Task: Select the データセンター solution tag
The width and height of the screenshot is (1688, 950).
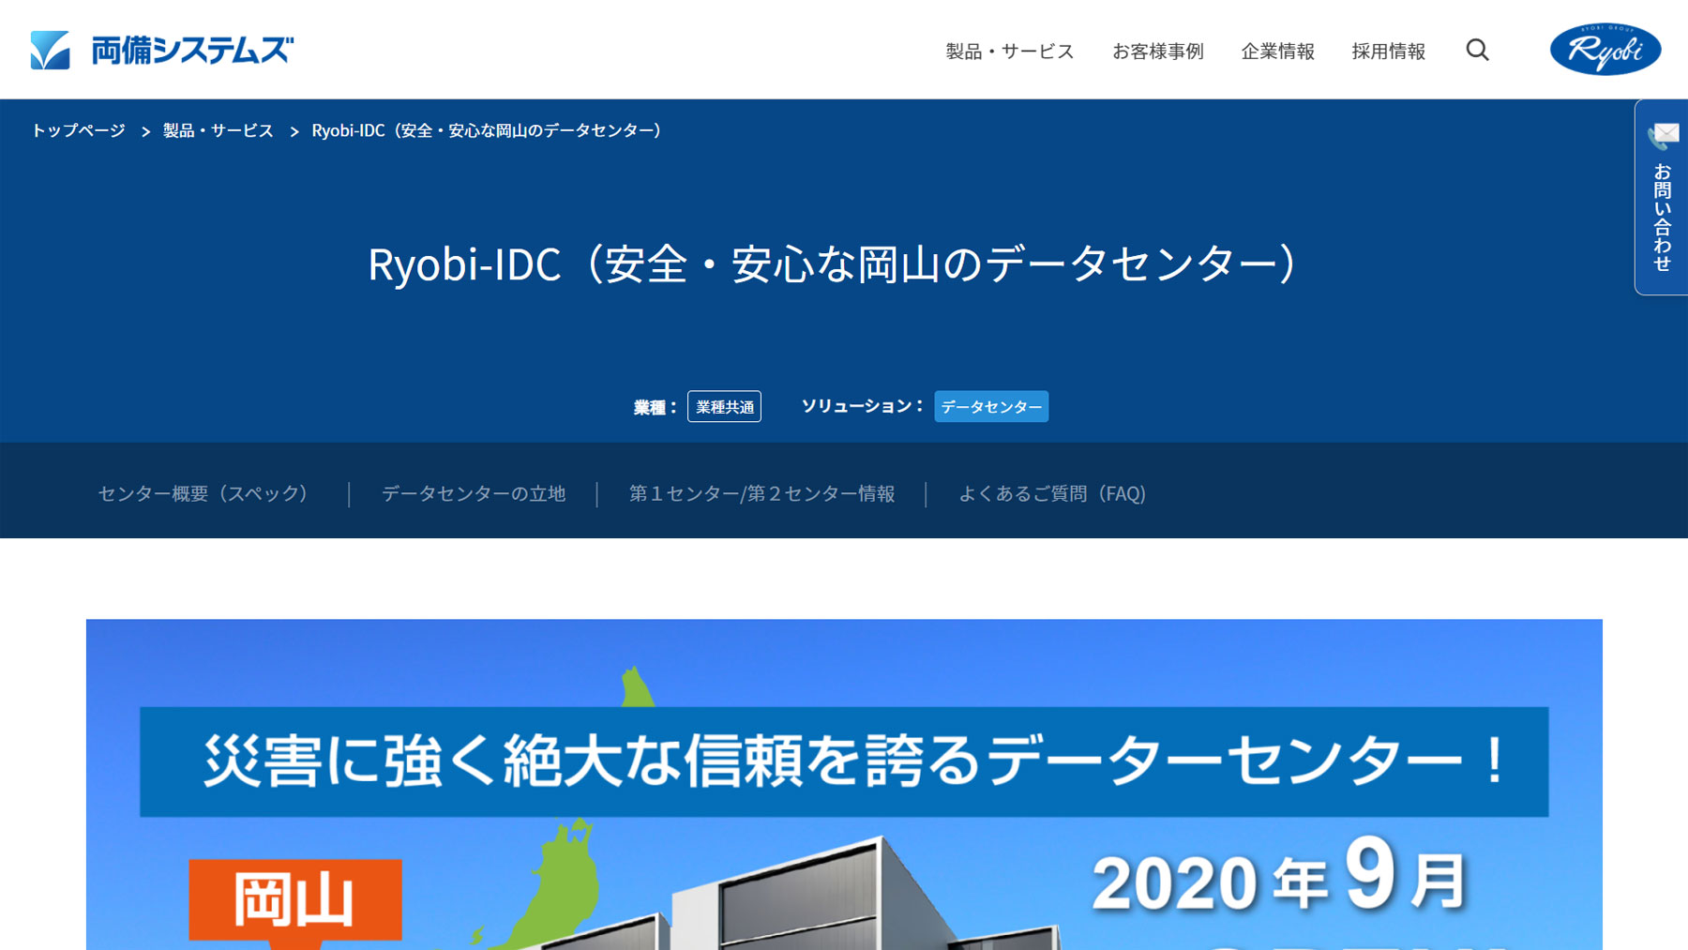Action: coord(991,406)
